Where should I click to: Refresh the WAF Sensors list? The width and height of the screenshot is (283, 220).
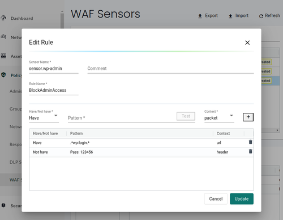pos(269,16)
